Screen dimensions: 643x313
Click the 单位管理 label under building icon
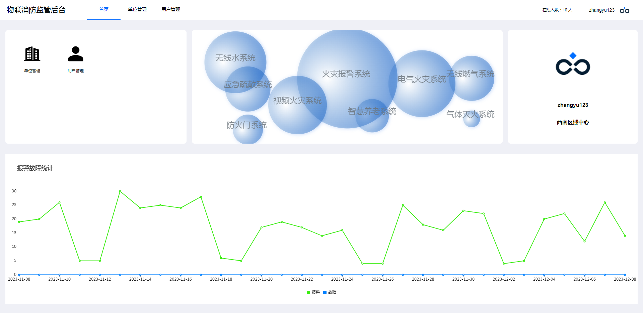32,70
